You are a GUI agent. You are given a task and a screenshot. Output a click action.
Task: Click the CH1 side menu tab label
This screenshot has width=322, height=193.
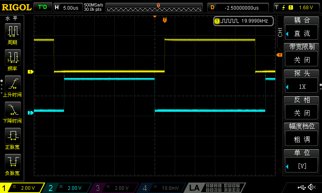pos(280,32)
